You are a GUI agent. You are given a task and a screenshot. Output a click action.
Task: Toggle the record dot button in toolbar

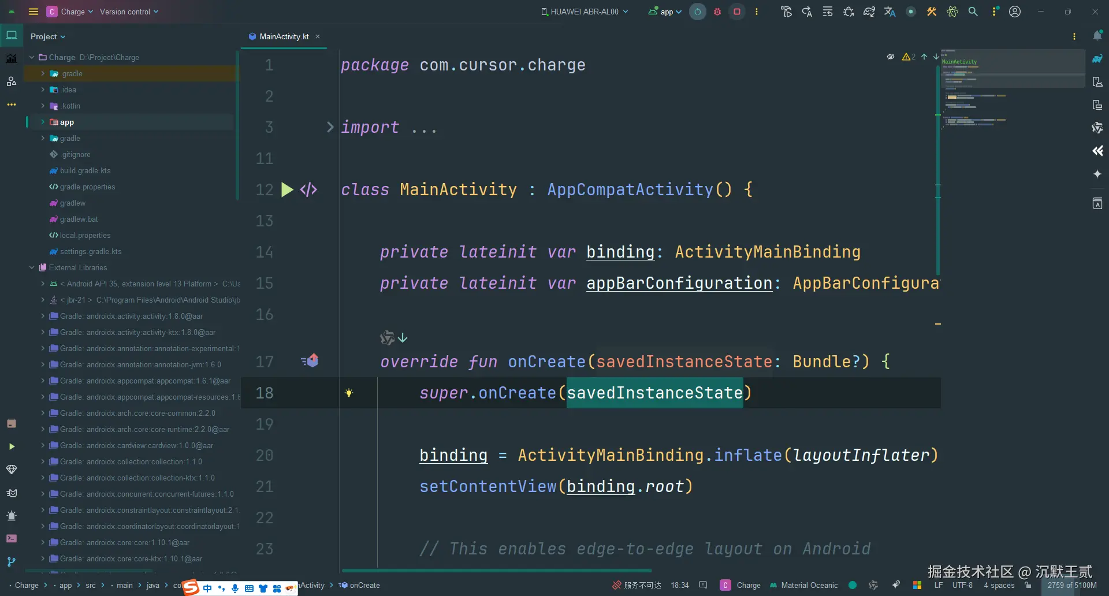(911, 12)
